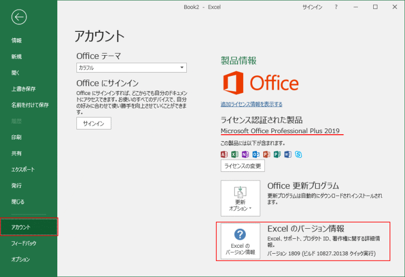Click the Office 更新プログラム heading
405x277 pixels.
pos(303,186)
